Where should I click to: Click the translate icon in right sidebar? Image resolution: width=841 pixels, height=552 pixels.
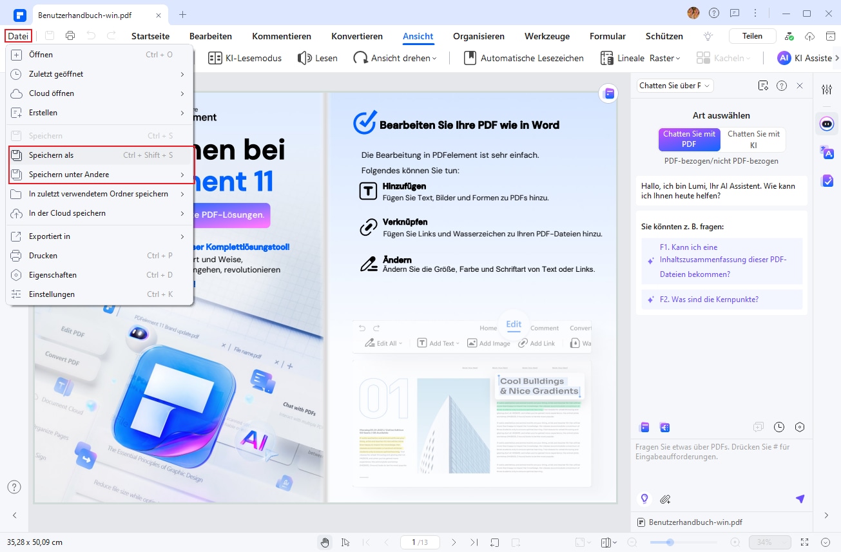[827, 152]
